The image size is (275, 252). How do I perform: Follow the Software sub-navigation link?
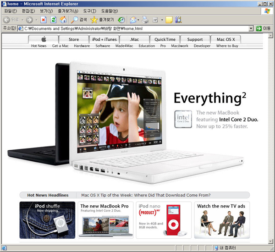pyautogui.click(x=103, y=46)
